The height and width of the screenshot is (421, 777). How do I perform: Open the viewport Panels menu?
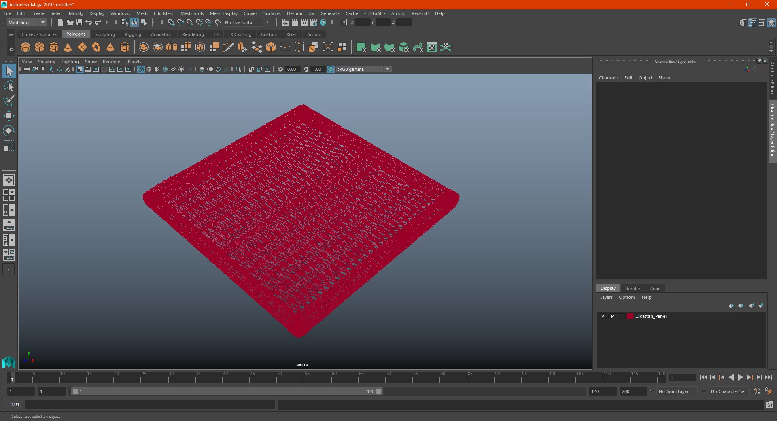click(x=134, y=62)
